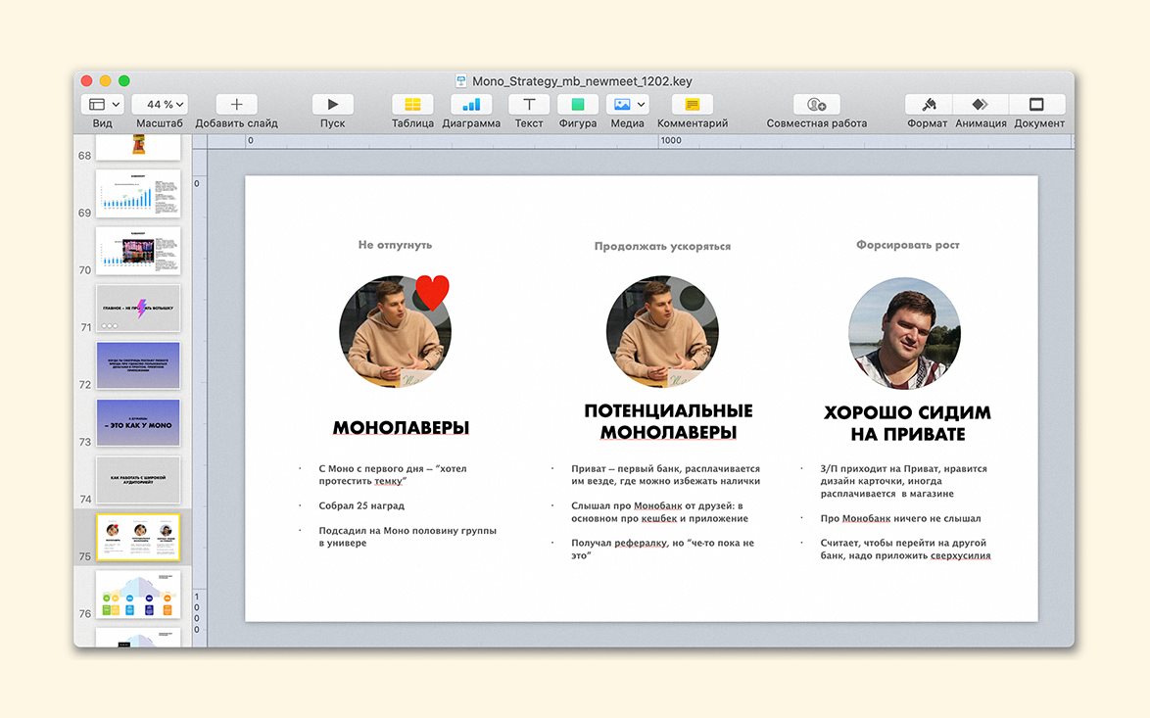Click the red heart shape on first photo

[432, 292]
